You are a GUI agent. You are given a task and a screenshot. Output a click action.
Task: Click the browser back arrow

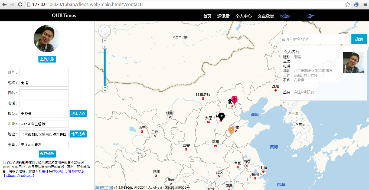coord(4,4)
